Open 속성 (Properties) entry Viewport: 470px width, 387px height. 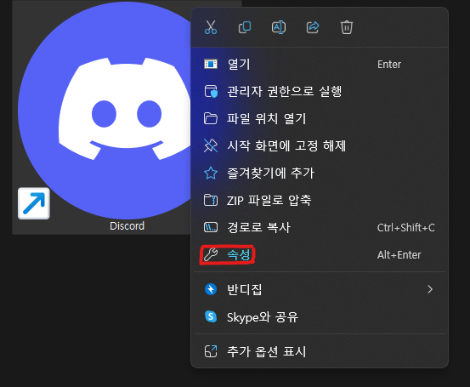320,254
